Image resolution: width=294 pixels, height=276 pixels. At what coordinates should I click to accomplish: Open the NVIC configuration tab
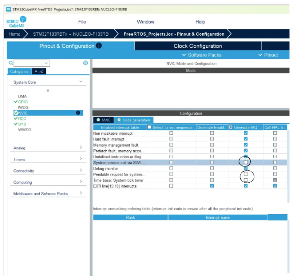[104, 120]
